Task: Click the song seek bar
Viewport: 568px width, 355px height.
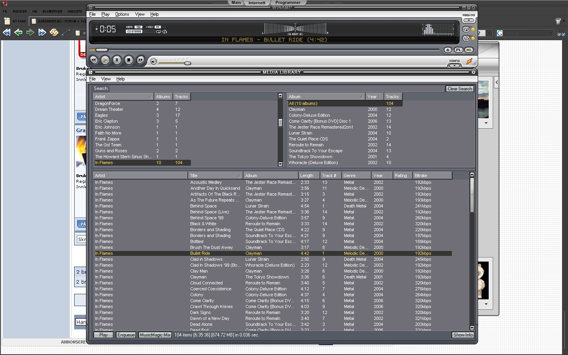Action: point(264,50)
